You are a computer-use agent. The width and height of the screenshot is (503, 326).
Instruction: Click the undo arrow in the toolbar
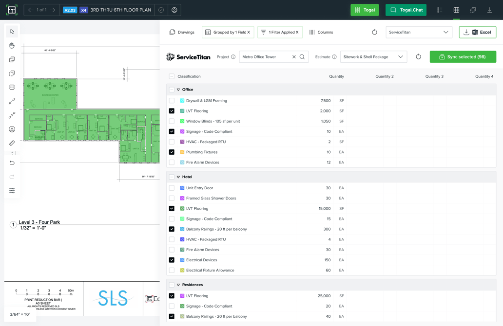[12, 163]
